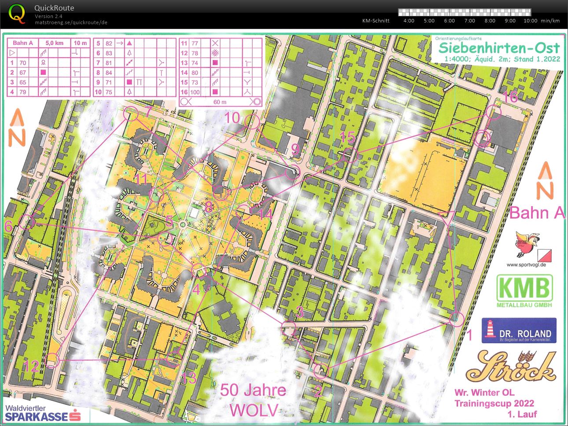
Task: Click the Ströck bakery logo
Action: click(x=511, y=367)
